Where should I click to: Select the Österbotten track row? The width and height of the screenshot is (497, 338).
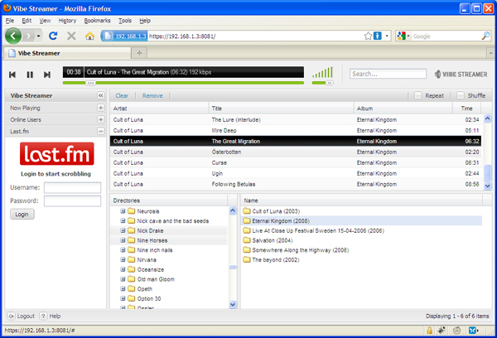[296, 152]
